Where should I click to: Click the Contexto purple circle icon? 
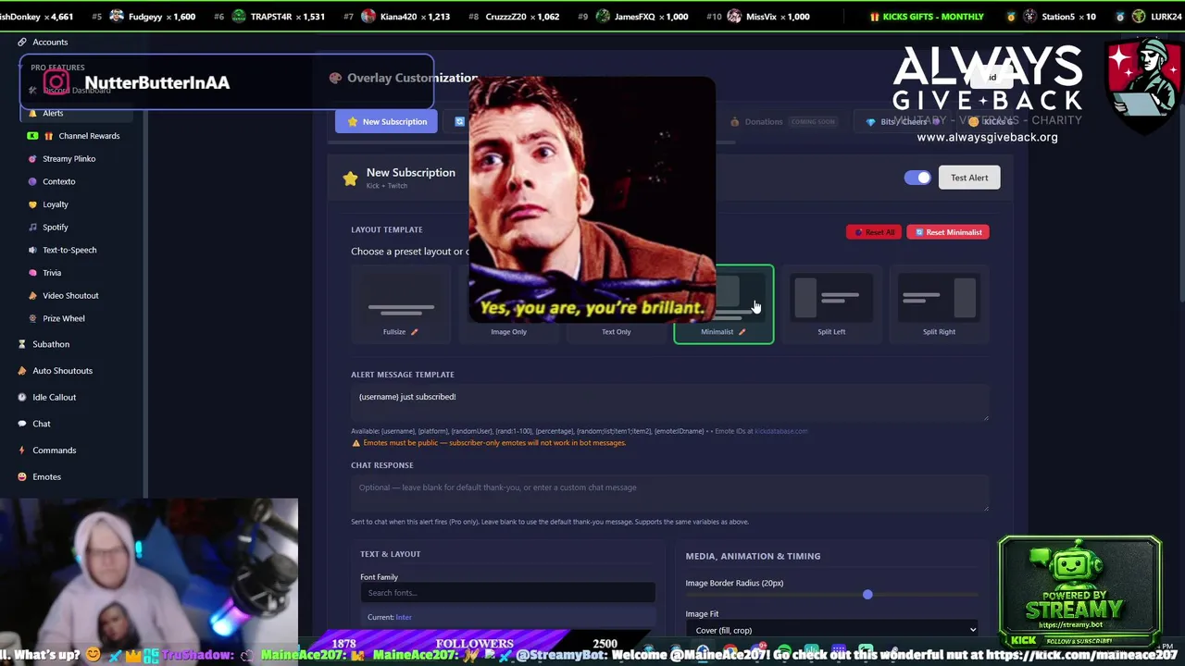[x=32, y=181]
